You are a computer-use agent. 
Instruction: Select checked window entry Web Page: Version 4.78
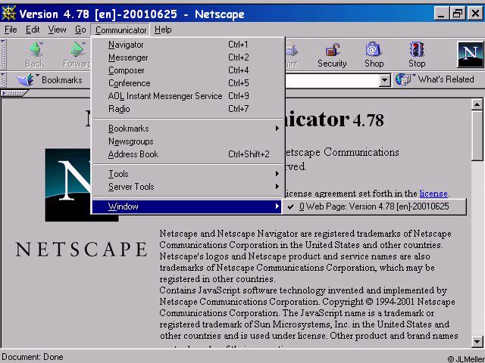[374, 206]
